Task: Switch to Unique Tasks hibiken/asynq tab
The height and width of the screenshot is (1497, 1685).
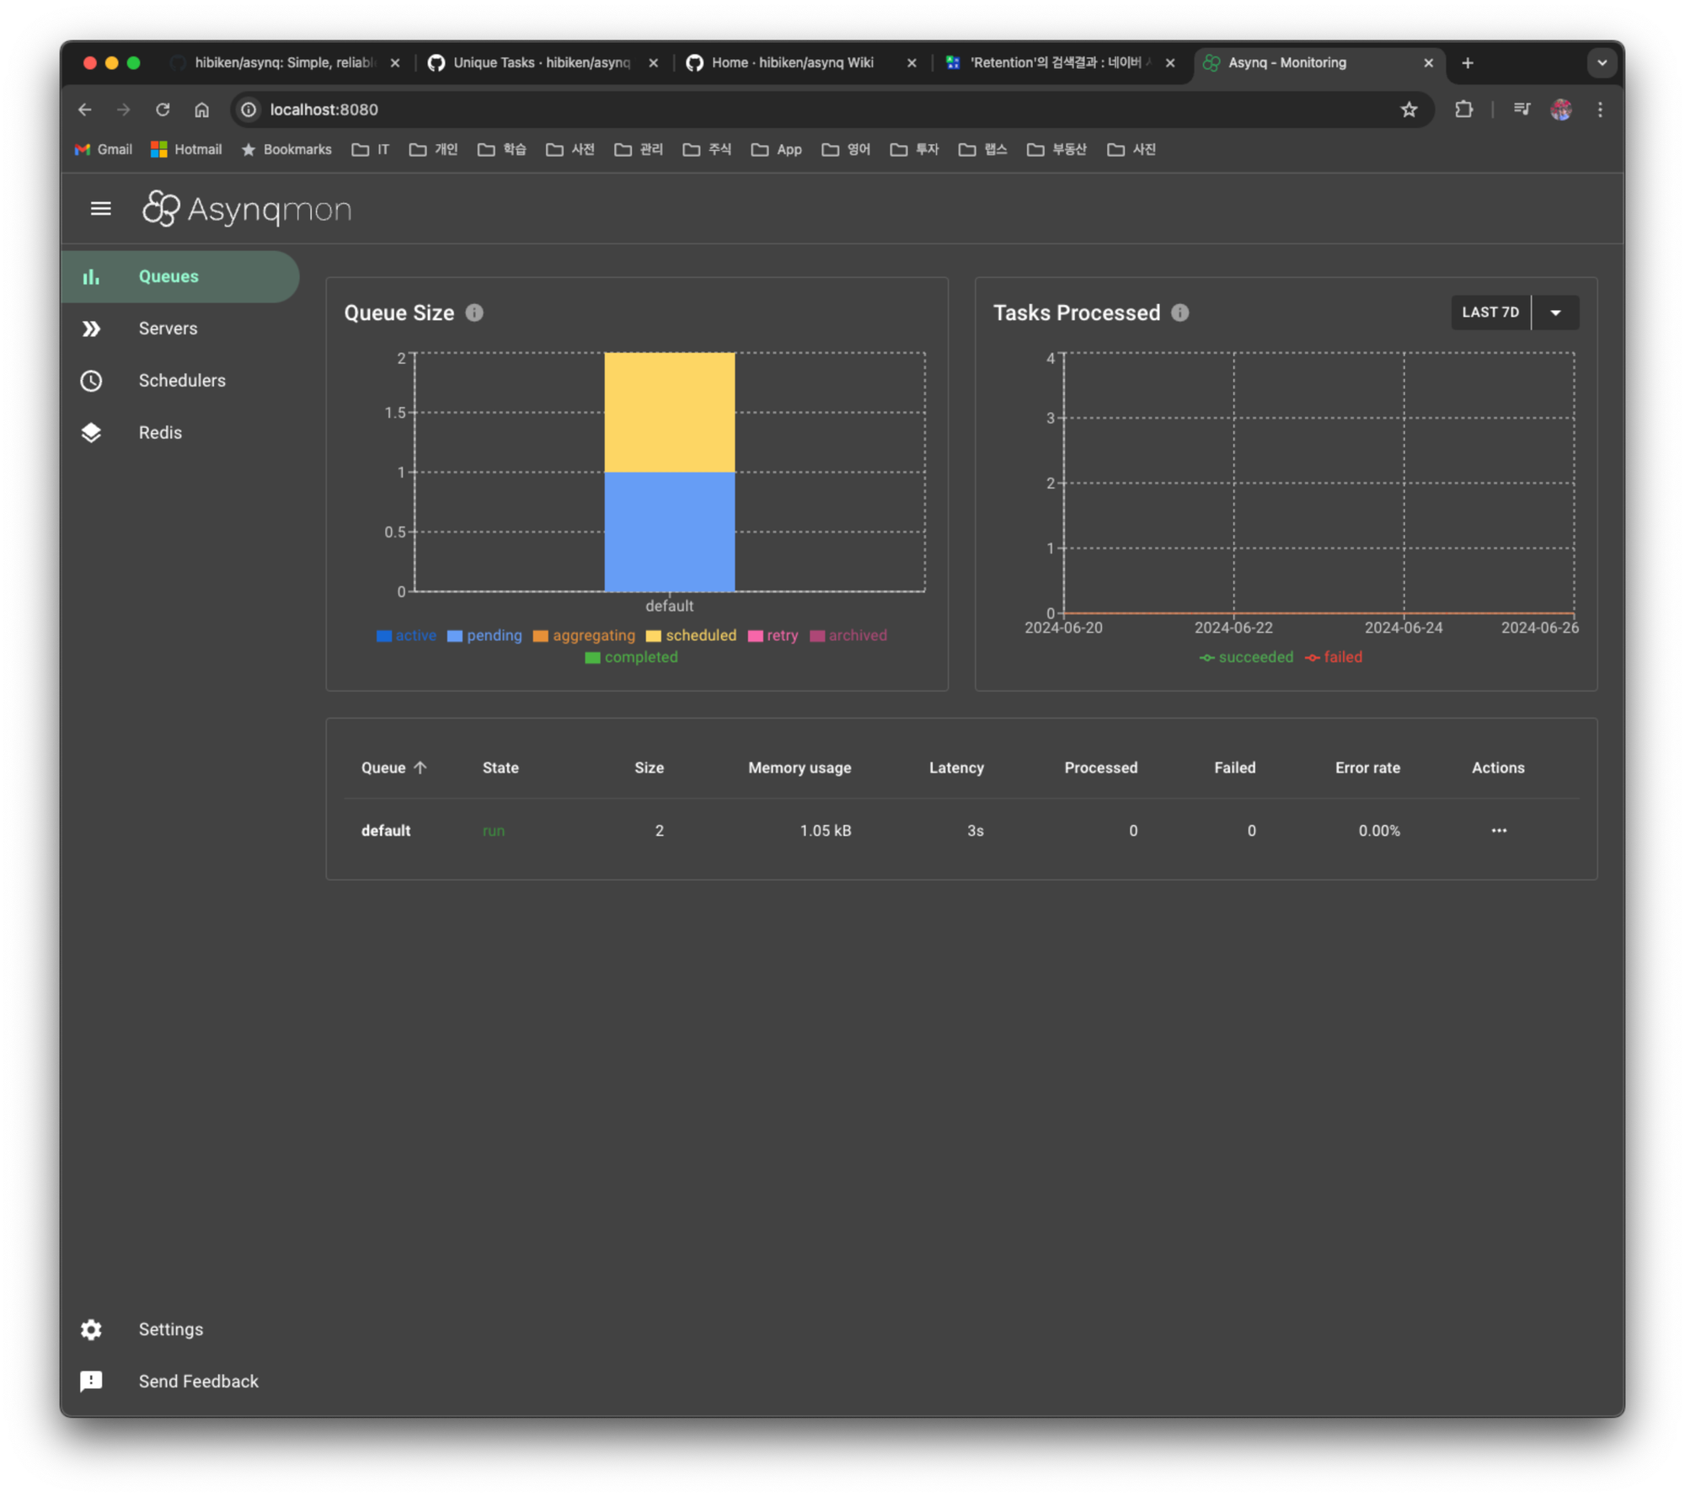Action: [x=540, y=63]
